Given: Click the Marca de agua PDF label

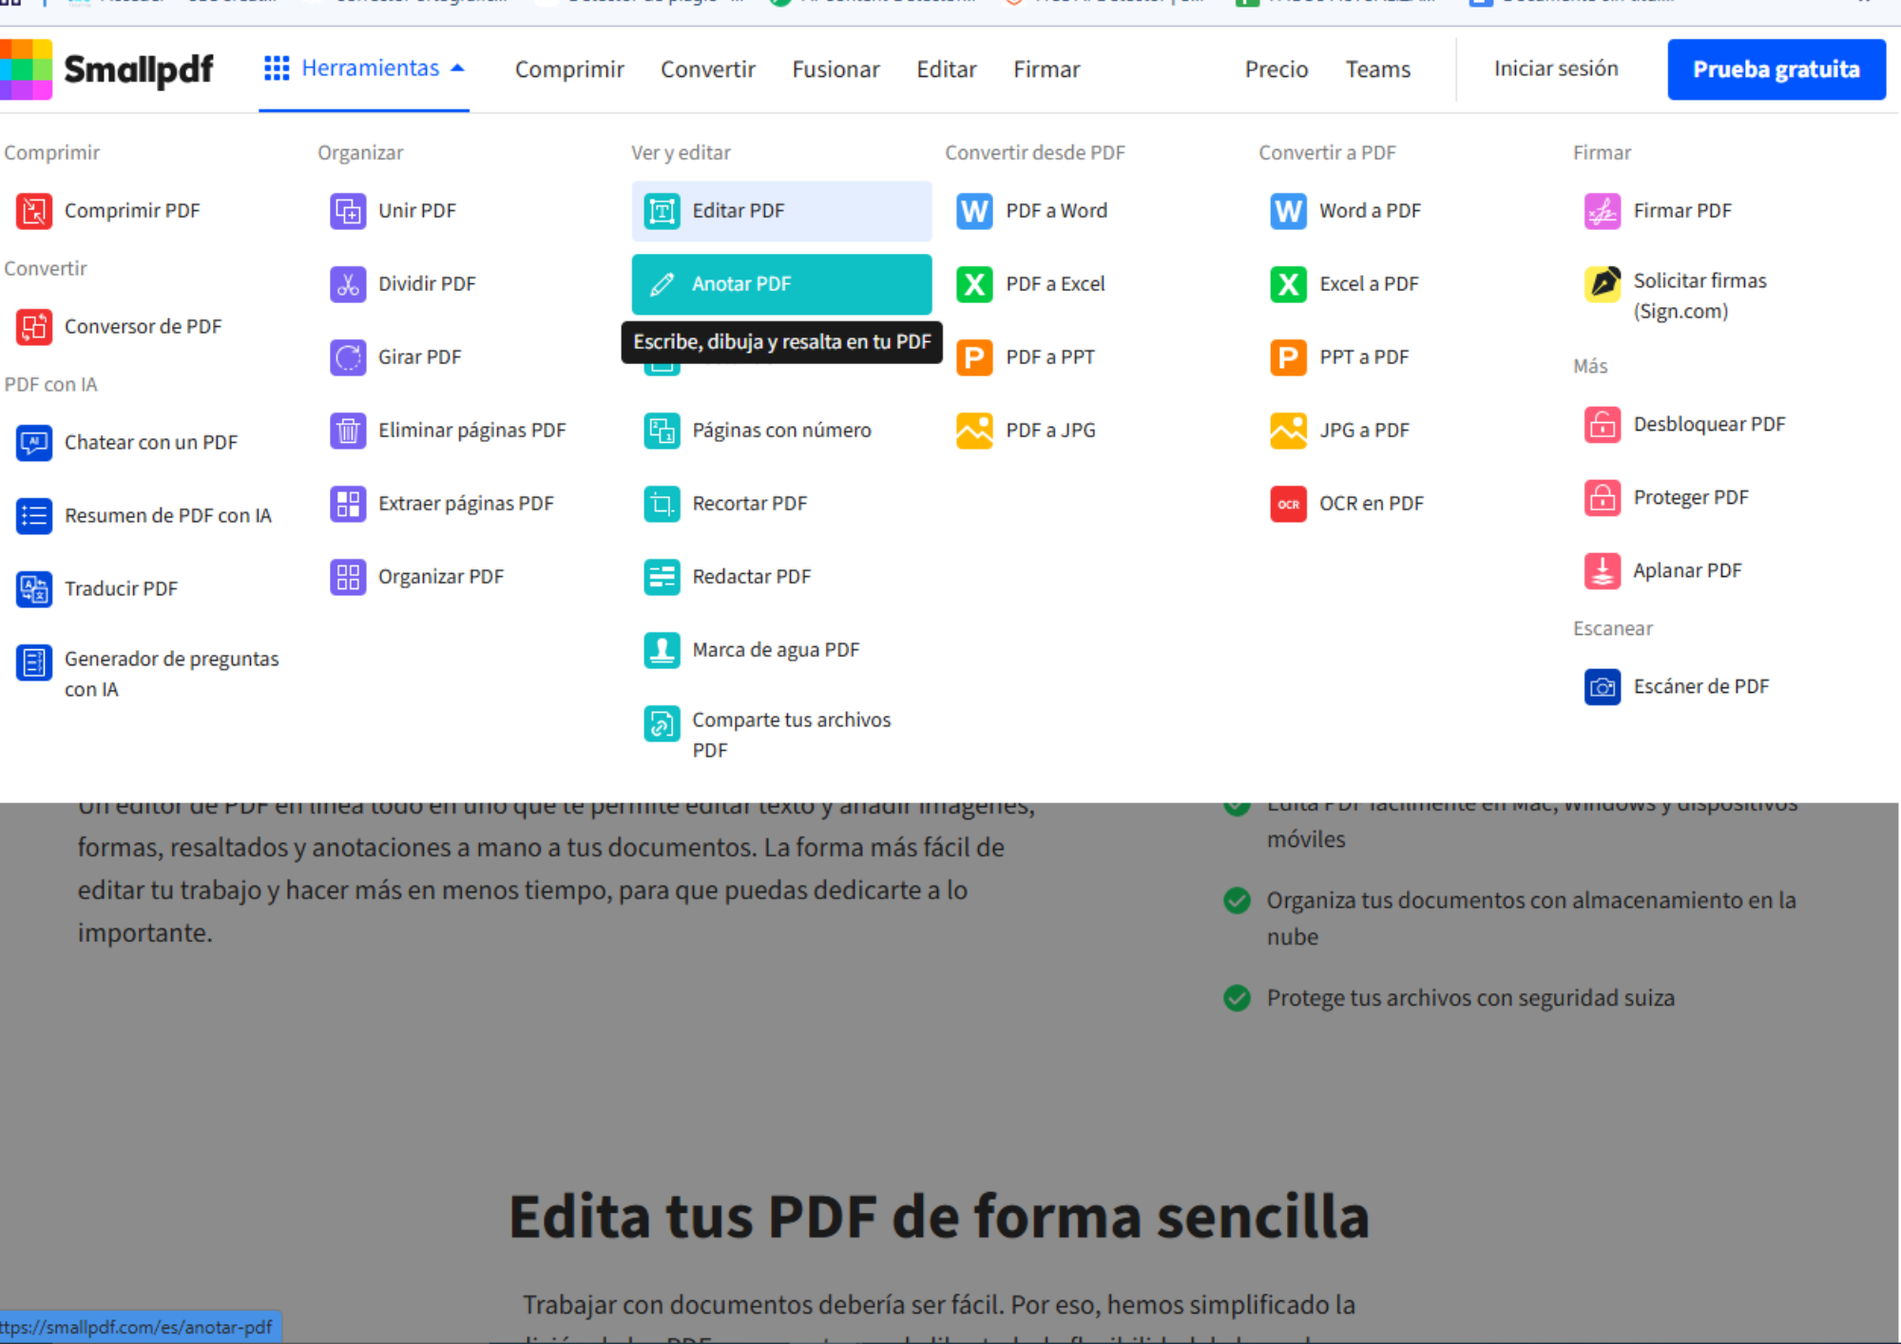Looking at the screenshot, I should (x=776, y=650).
